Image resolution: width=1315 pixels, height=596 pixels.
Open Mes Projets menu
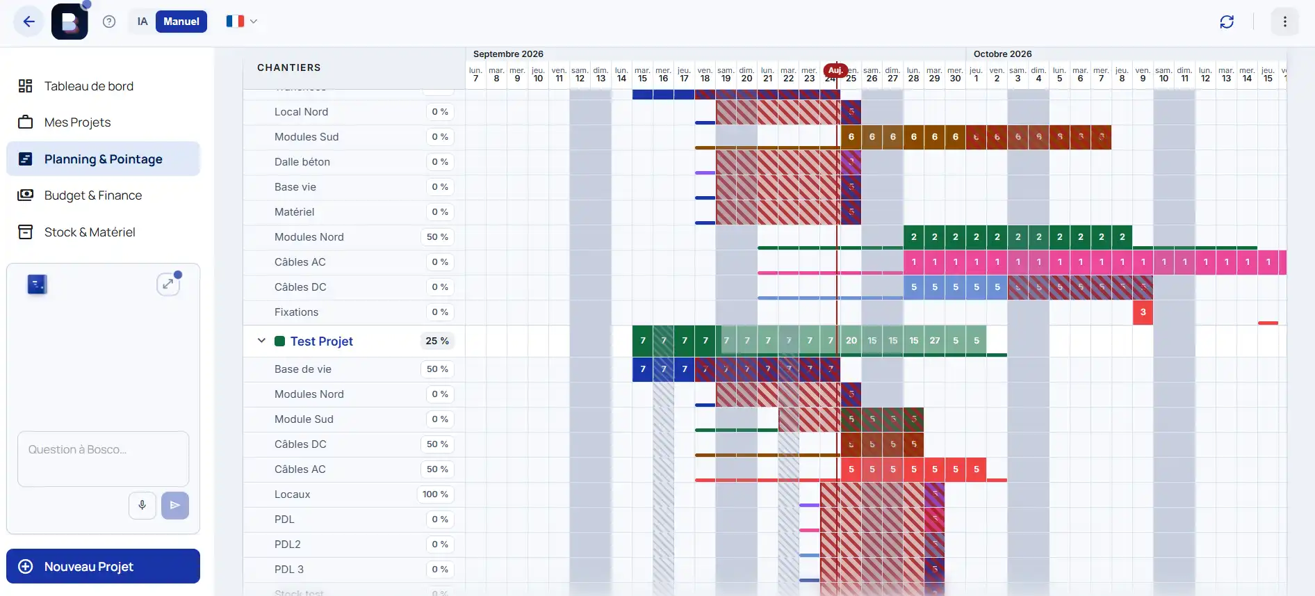coord(103,122)
